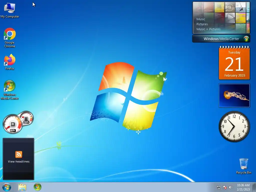Viewport: 256px width, 192px height.
Task: Click the memory usage gauge showing 19%
Action: (26, 118)
